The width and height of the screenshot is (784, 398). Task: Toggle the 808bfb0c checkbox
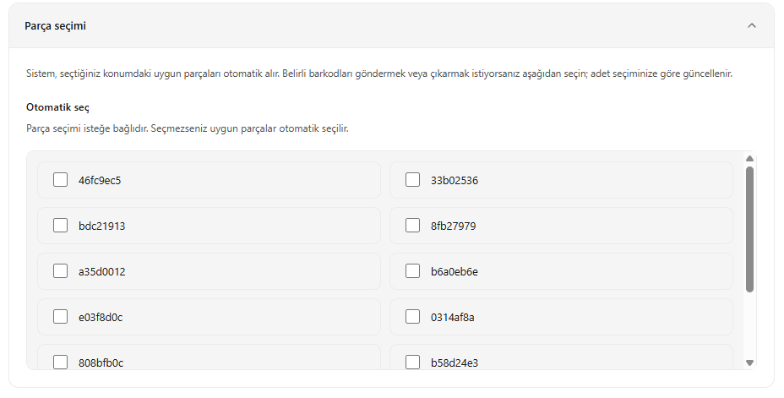(x=61, y=362)
